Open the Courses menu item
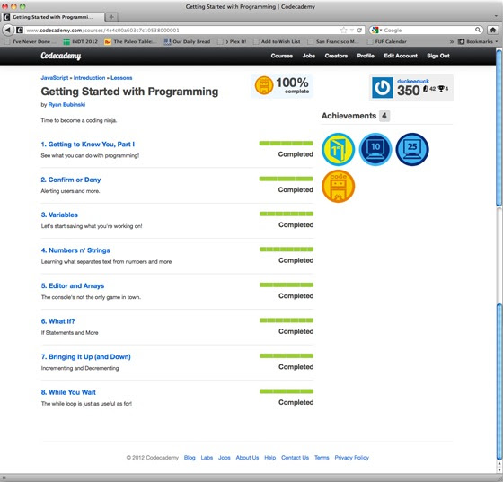Screen dimensions: 503x482 [282, 56]
